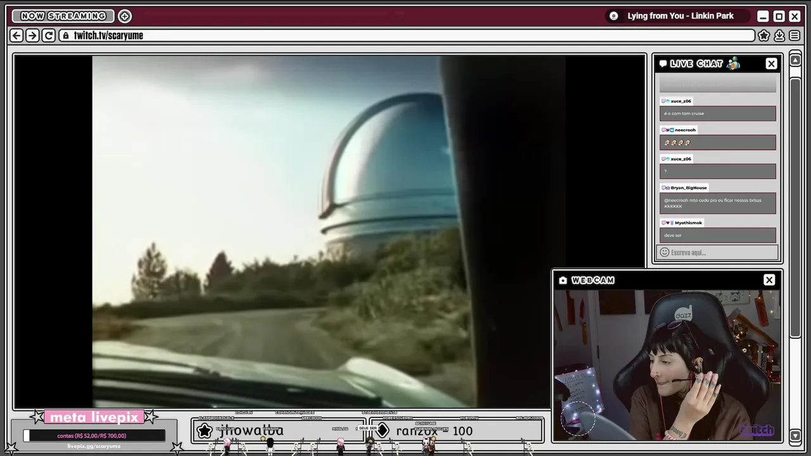Open the livepix.gg/scaryume link
This screenshot has width=811, height=456.
[94, 446]
